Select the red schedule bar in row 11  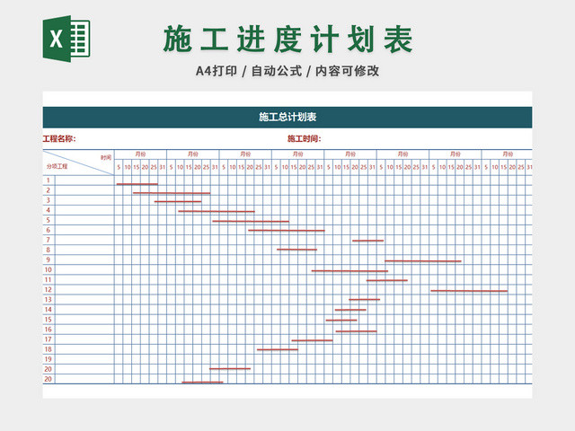pos(387,280)
